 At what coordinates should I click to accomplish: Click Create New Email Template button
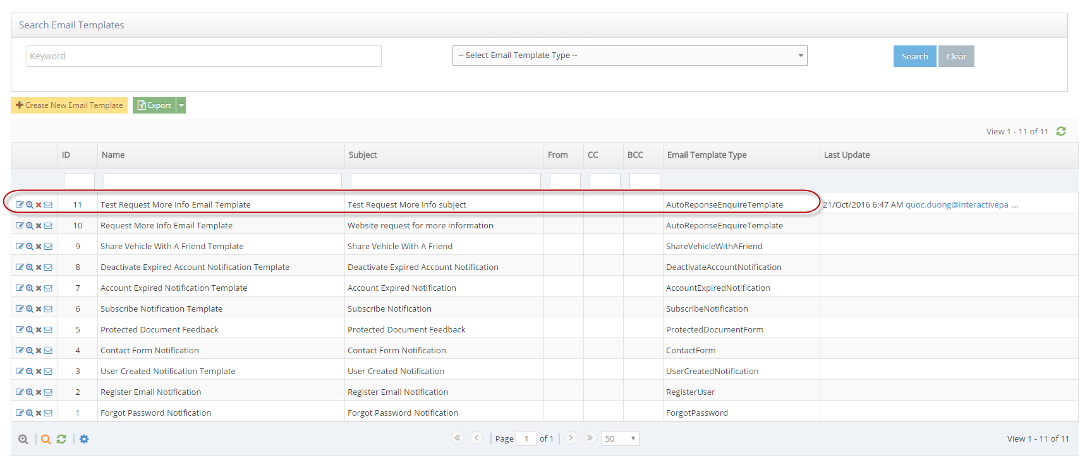[x=70, y=105]
